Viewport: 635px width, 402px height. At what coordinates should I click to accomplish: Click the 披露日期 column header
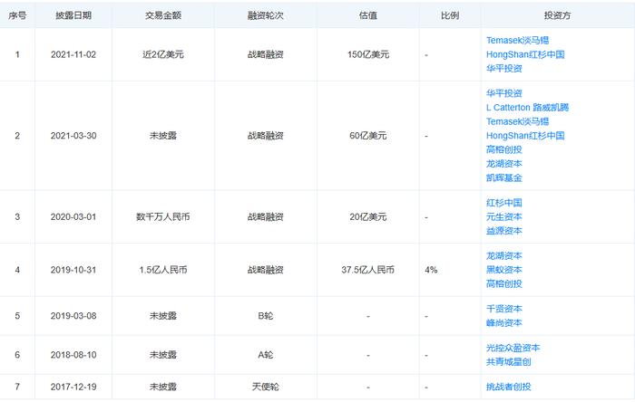(x=73, y=15)
